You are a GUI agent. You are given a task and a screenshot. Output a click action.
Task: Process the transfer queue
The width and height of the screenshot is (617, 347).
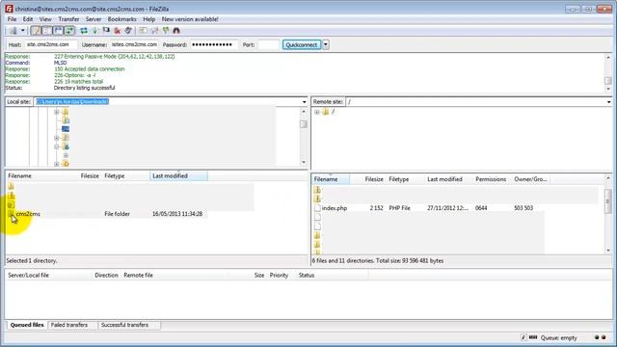pyautogui.click(x=94, y=30)
